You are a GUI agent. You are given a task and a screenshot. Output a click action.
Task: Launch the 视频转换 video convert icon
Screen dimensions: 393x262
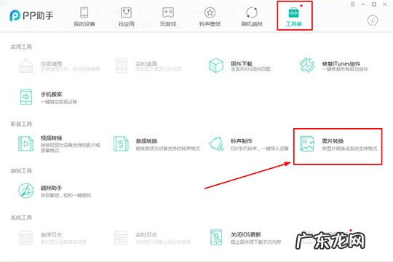tap(25, 143)
